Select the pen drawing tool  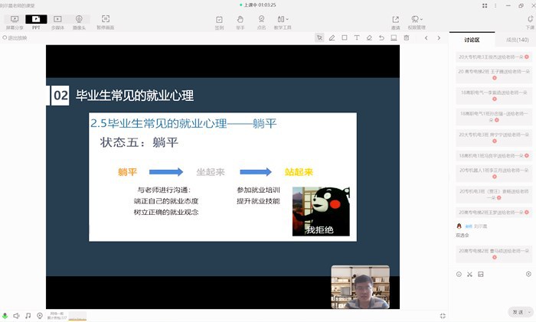click(x=332, y=37)
